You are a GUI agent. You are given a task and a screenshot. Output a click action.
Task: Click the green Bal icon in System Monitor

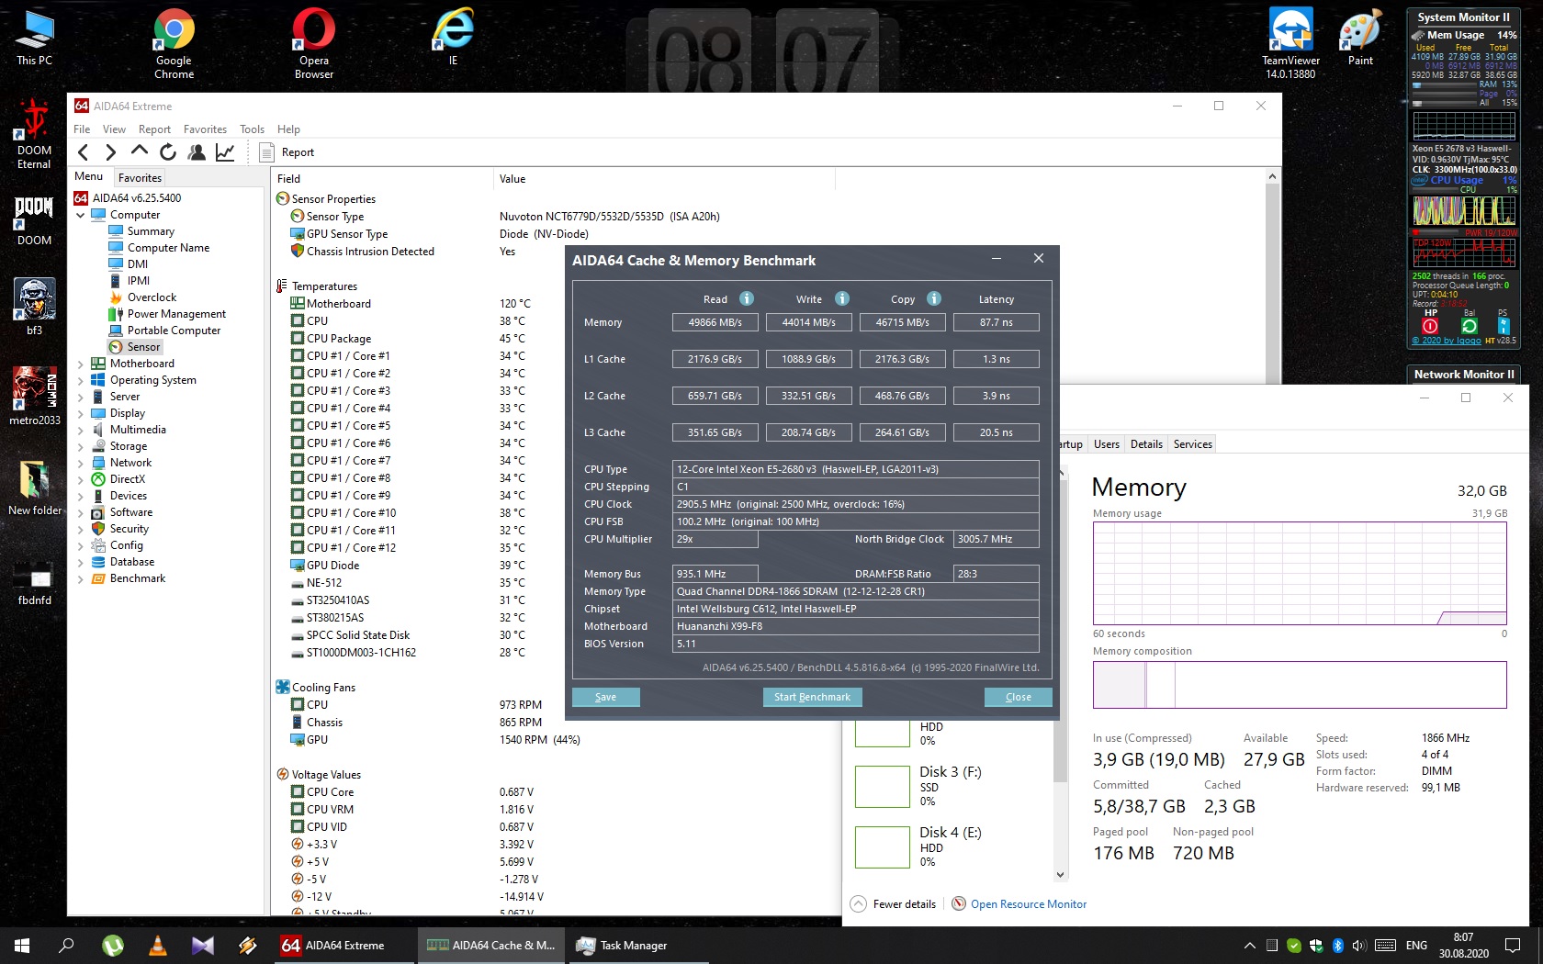[x=1469, y=326]
